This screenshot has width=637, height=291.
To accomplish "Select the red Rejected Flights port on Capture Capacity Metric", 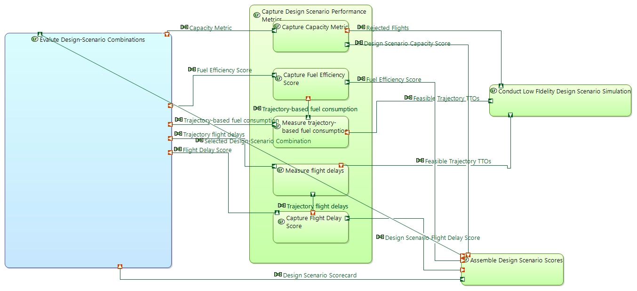I will pos(347,31).
